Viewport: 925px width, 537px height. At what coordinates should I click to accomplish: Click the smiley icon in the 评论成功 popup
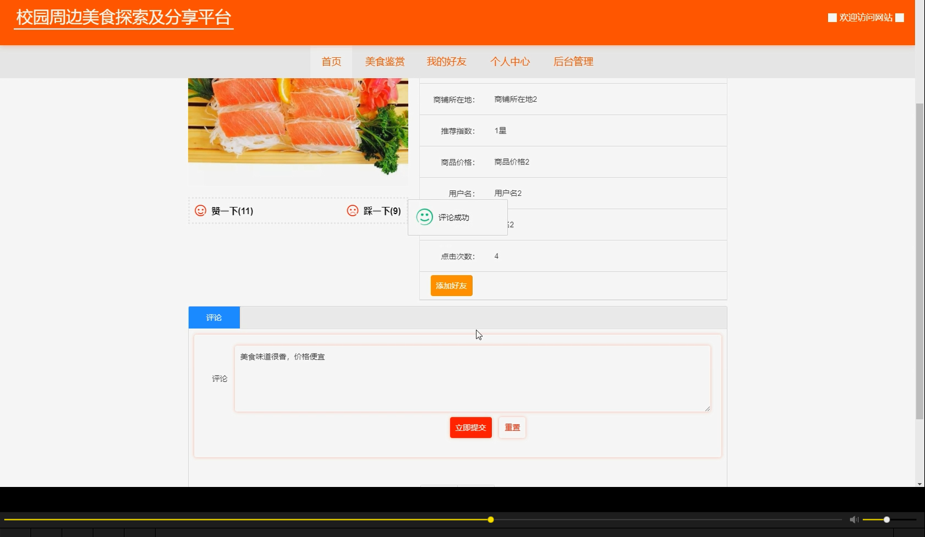click(424, 217)
